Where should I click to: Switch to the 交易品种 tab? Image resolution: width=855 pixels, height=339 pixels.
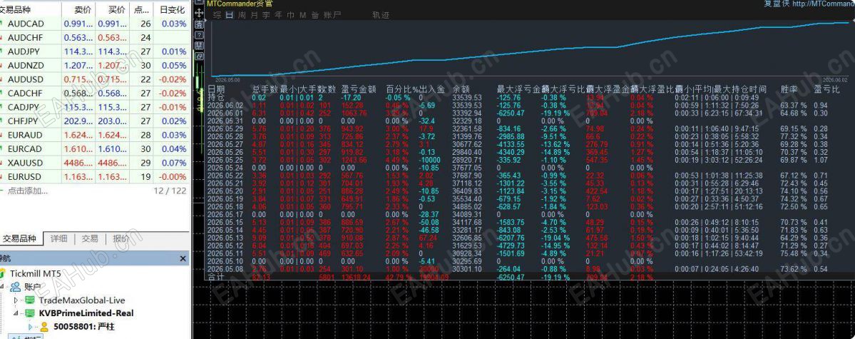click(x=19, y=238)
